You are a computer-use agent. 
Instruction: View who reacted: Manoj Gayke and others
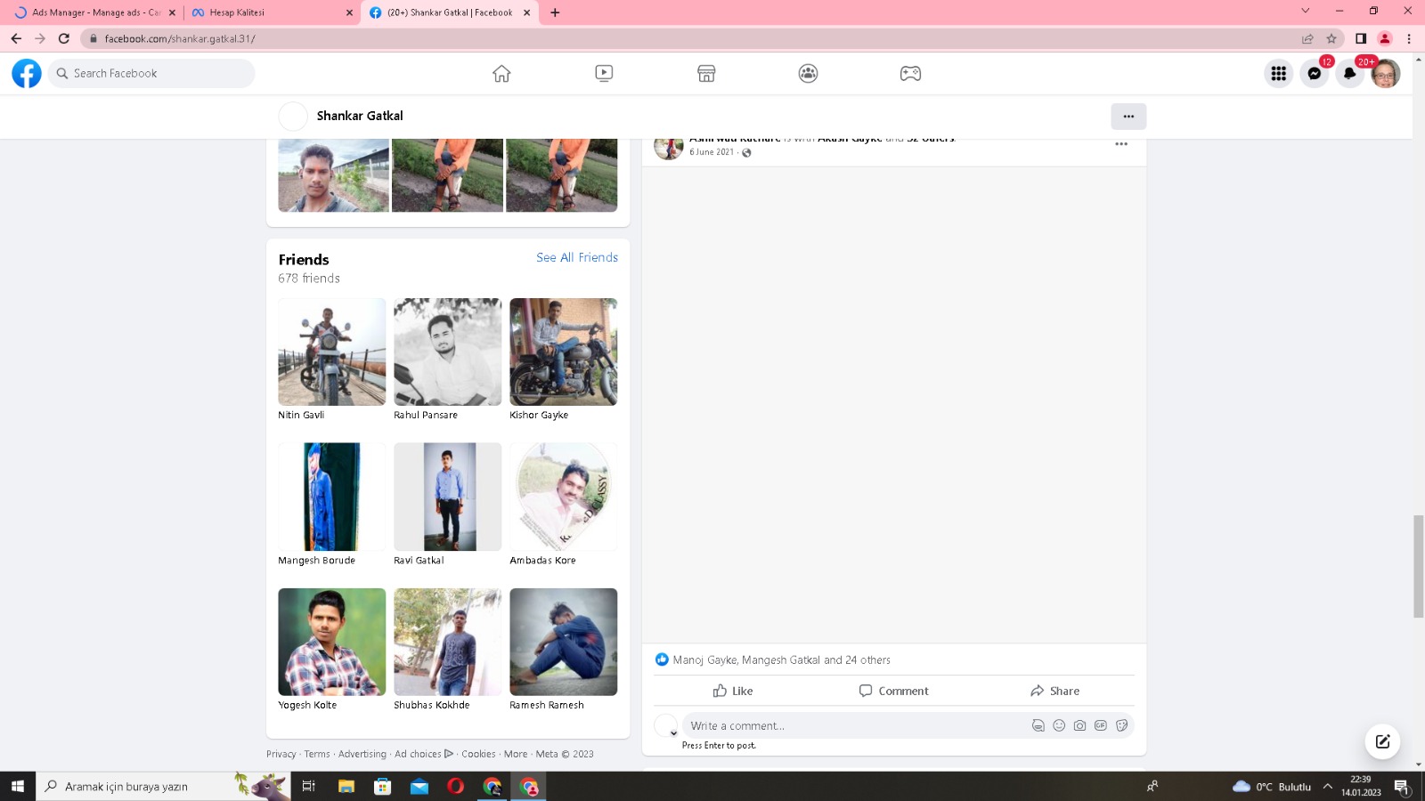point(781,659)
